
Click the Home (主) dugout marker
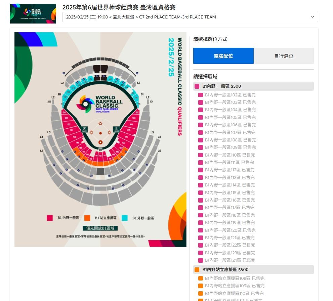(116, 129)
